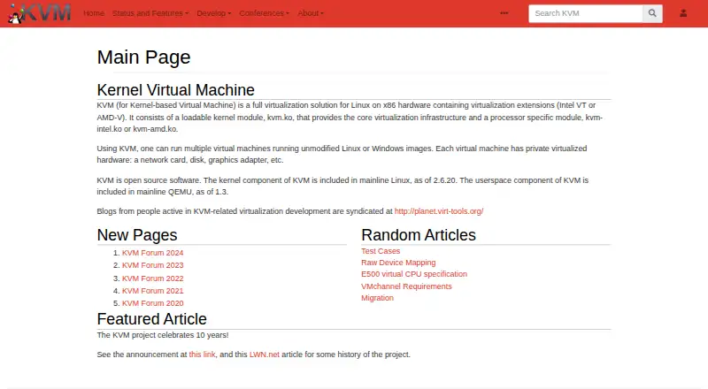
Task: Open the user account icon menu
Action: [683, 13]
